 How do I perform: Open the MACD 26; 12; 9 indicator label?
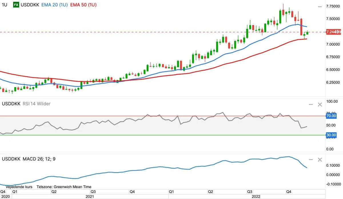(39, 159)
